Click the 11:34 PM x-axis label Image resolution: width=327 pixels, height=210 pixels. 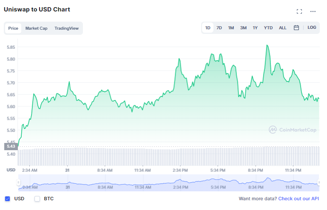point(293,170)
